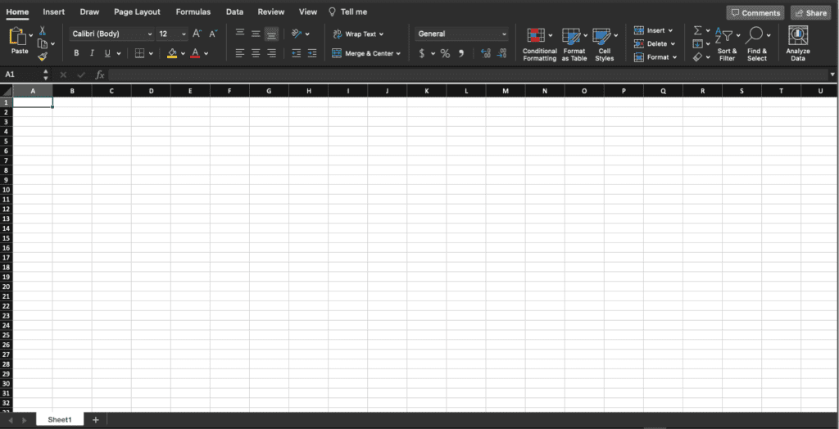The image size is (839, 429).
Task: Toggle Align Right
Action: pyautogui.click(x=271, y=53)
